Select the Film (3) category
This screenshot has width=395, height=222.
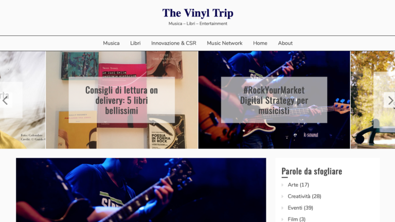[x=296, y=219]
